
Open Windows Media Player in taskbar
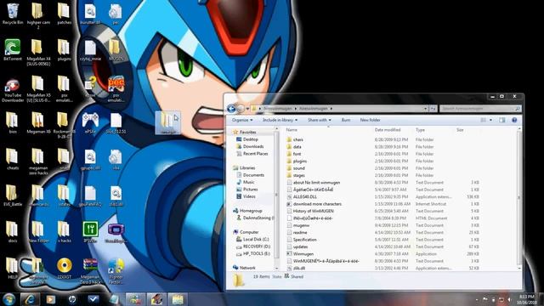point(51,299)
